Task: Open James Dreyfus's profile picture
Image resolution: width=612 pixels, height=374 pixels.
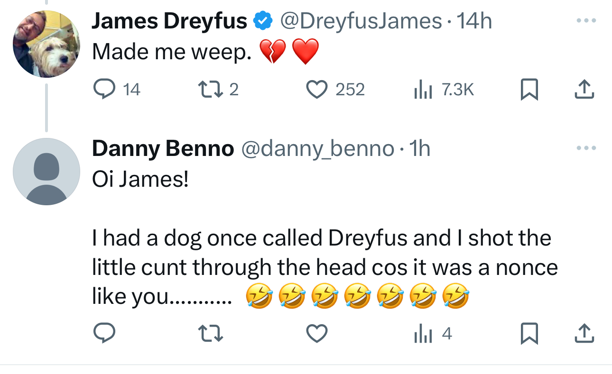Action: click(x=46, y=44)
